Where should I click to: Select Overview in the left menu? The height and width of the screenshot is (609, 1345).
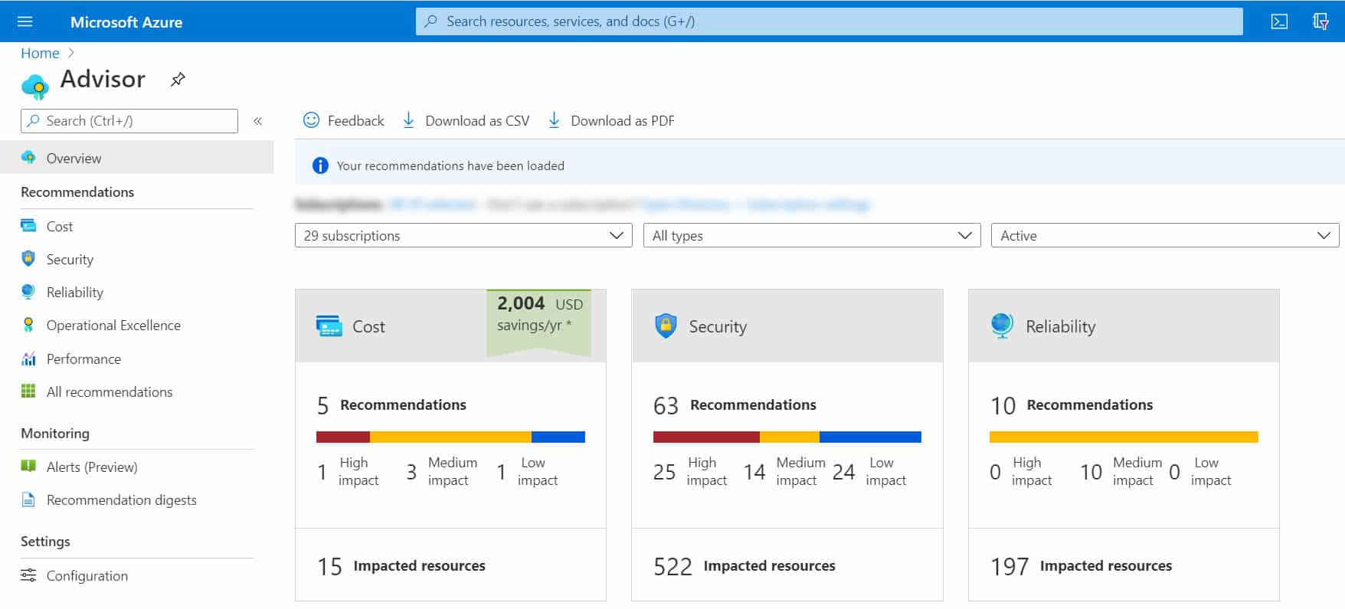point(137,158)
